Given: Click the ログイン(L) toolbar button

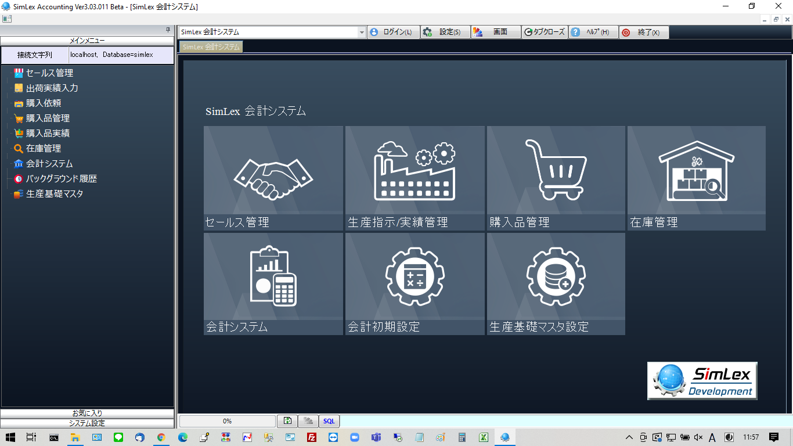Looking at the screenshot, I should (394, 32).
